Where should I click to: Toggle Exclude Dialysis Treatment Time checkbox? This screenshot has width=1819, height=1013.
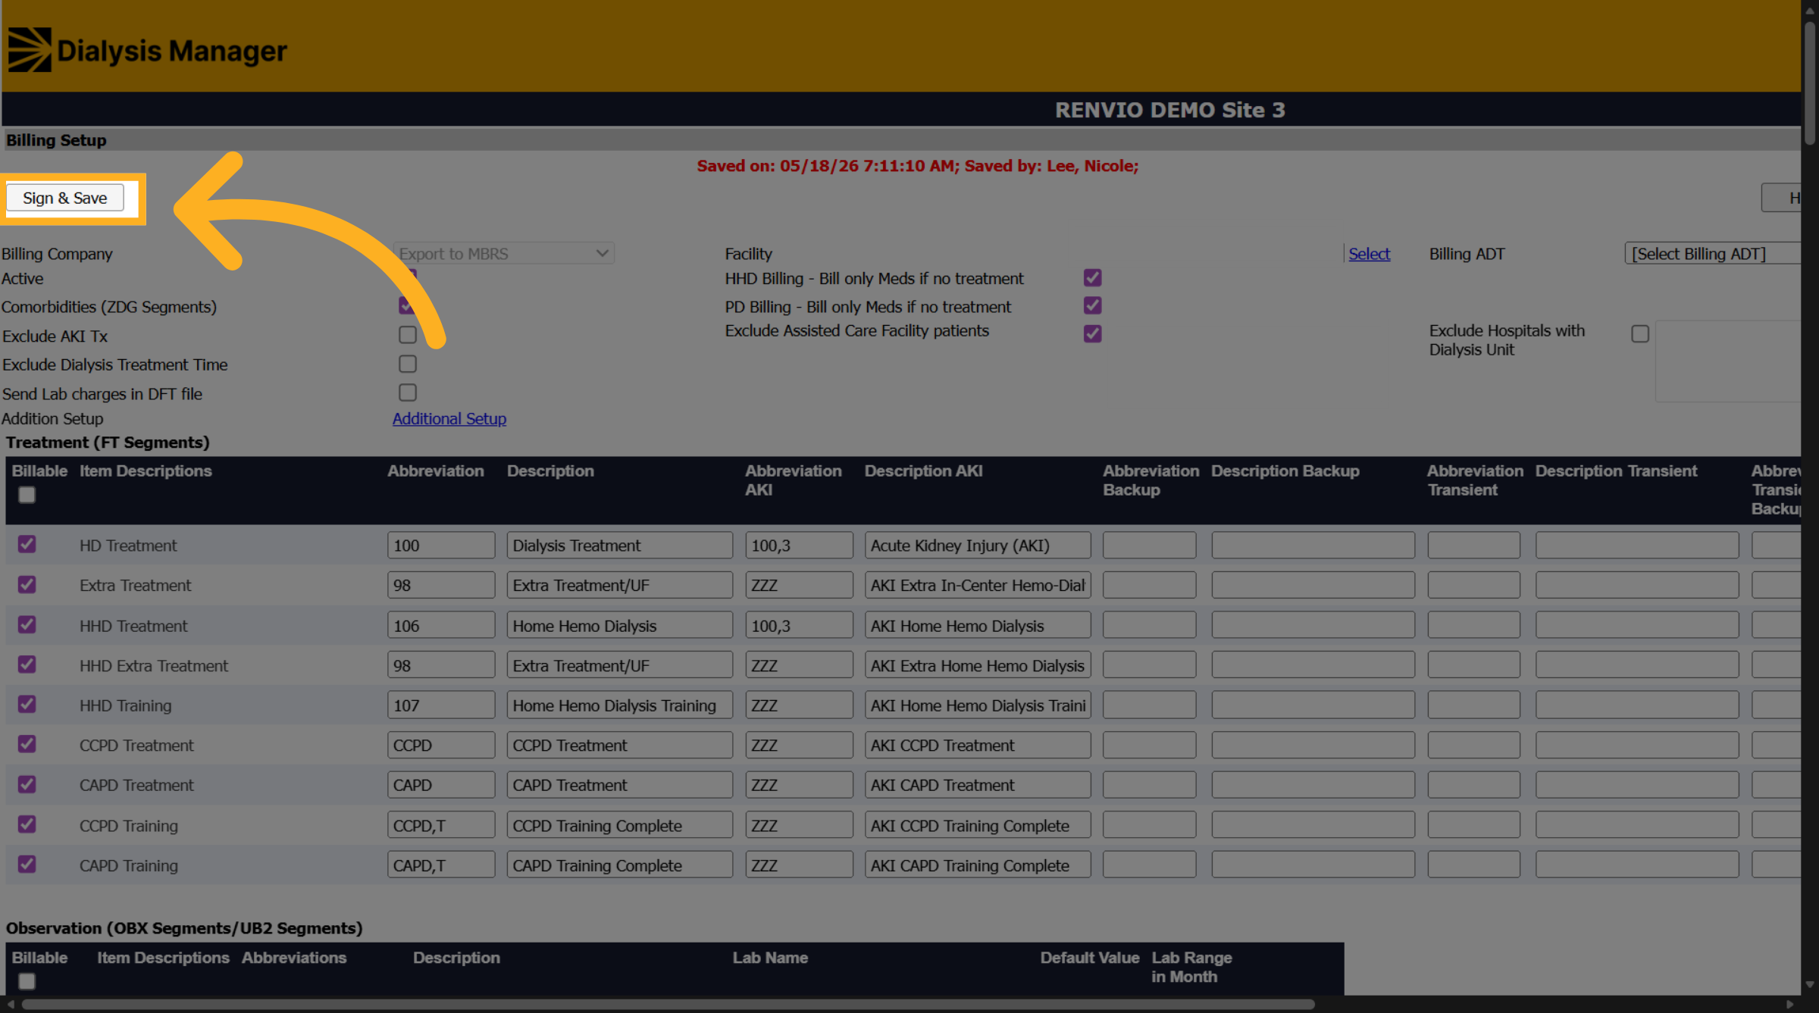pos(408,364)
